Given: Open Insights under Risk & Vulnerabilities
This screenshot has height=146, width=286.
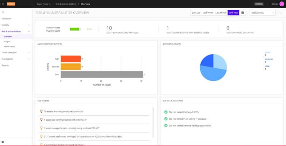Looking at the screenshot, I should pyautogui.click(x=7, y=41).
